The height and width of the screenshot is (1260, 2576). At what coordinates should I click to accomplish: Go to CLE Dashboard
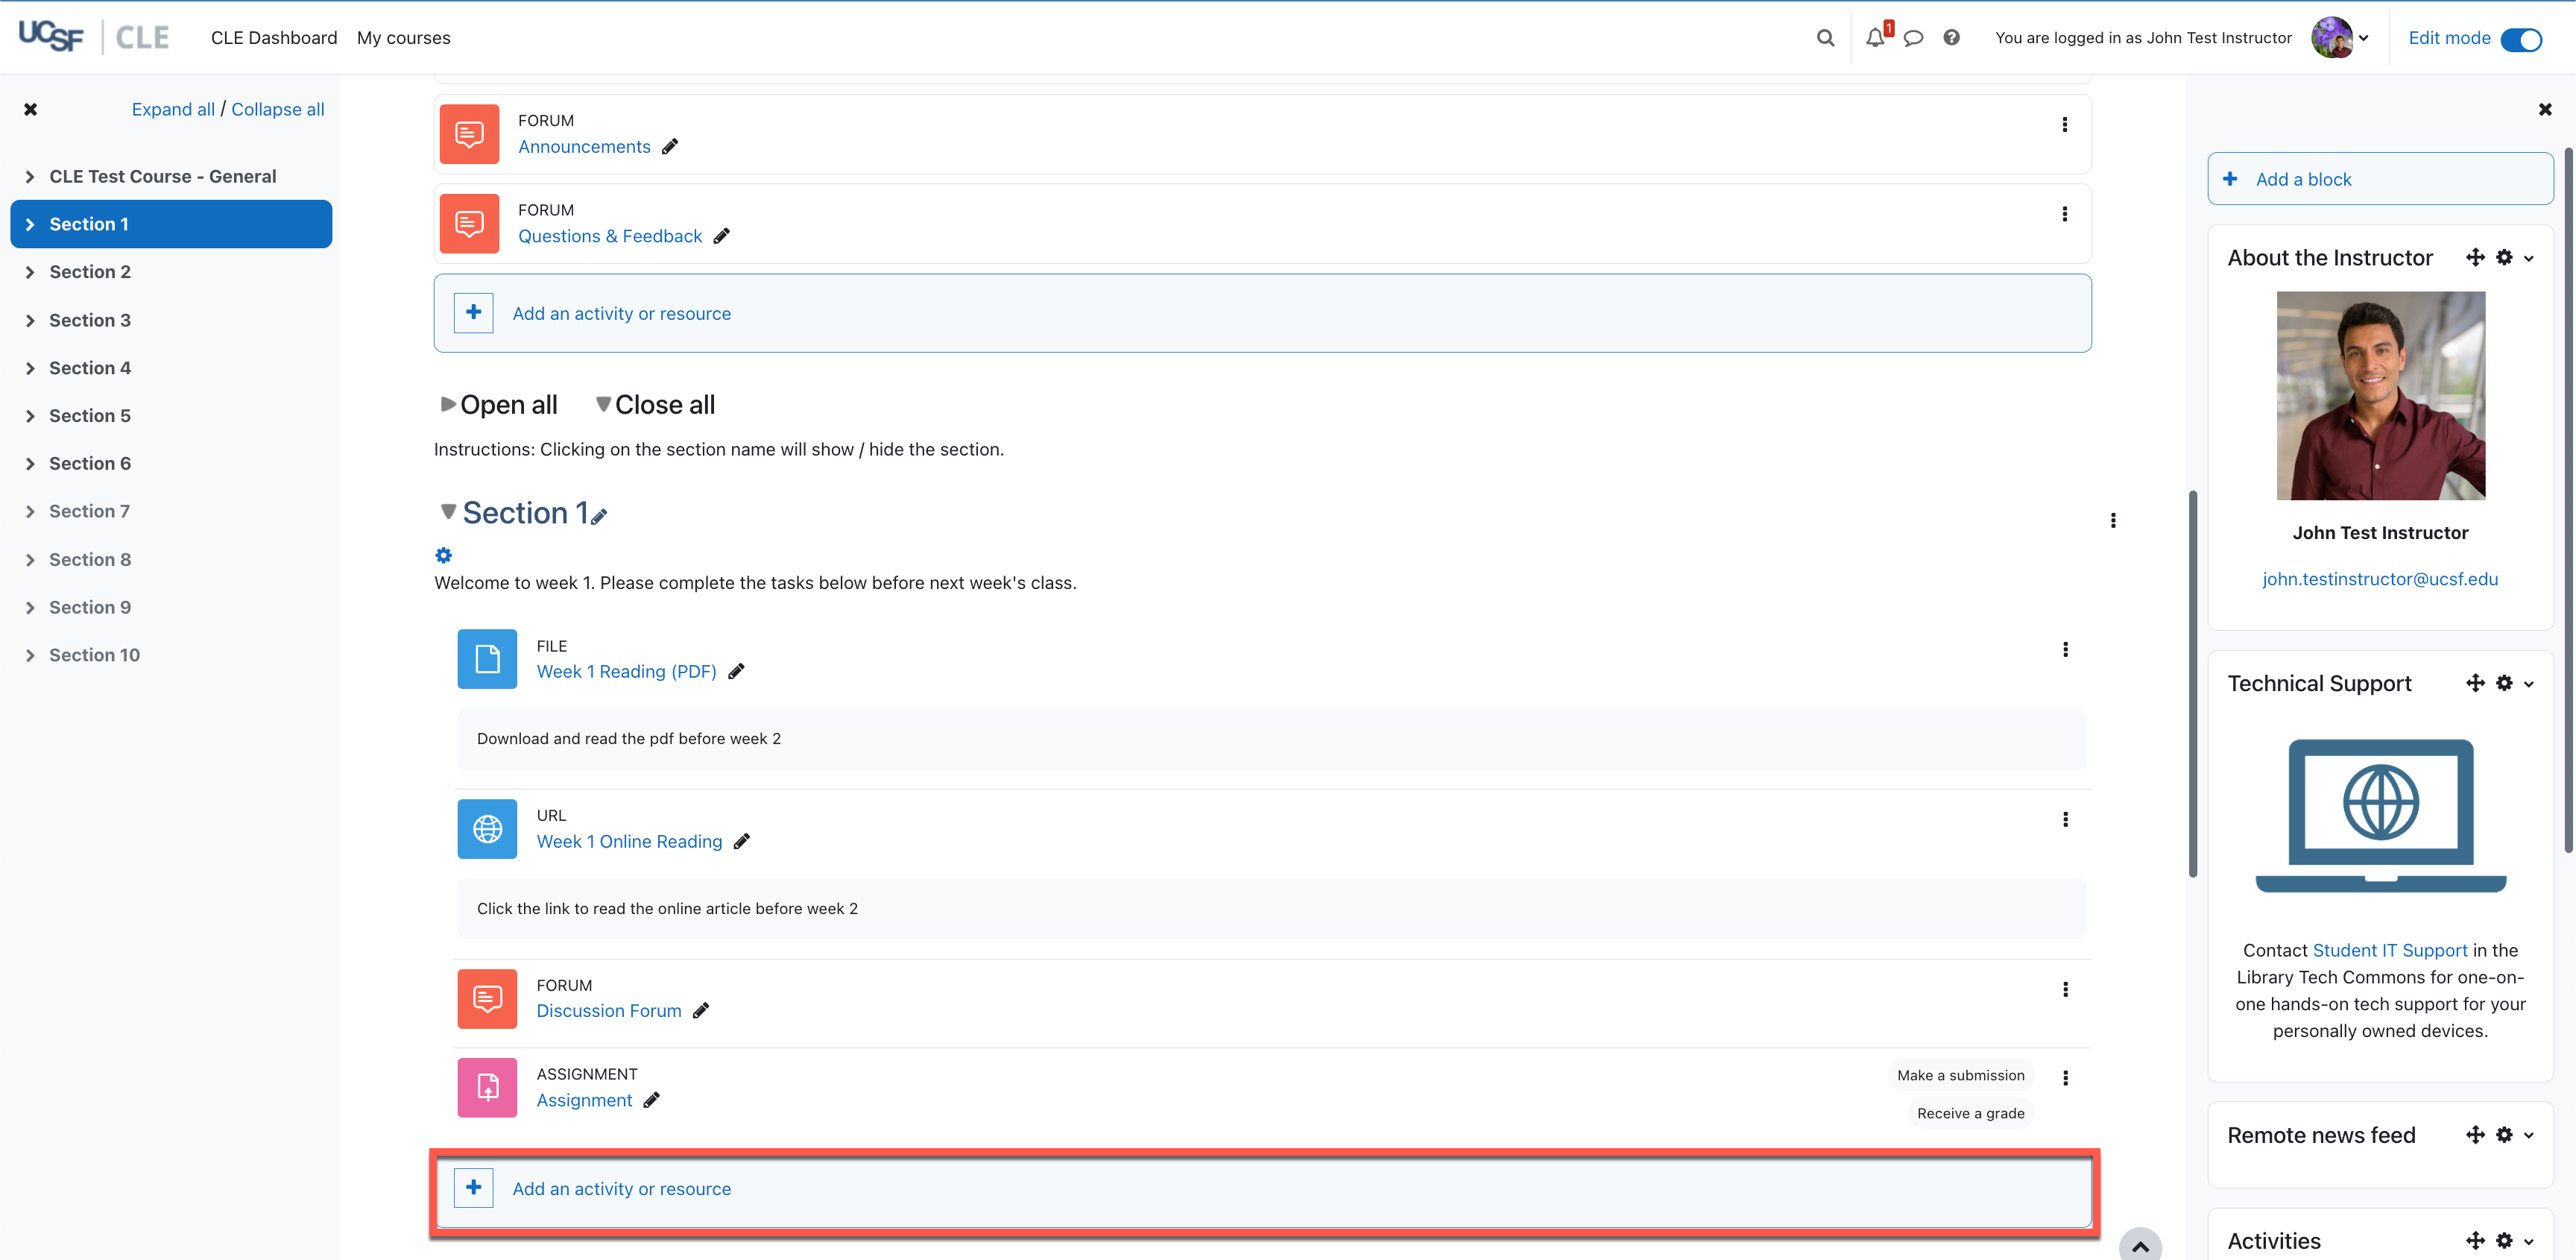[274, 38]
